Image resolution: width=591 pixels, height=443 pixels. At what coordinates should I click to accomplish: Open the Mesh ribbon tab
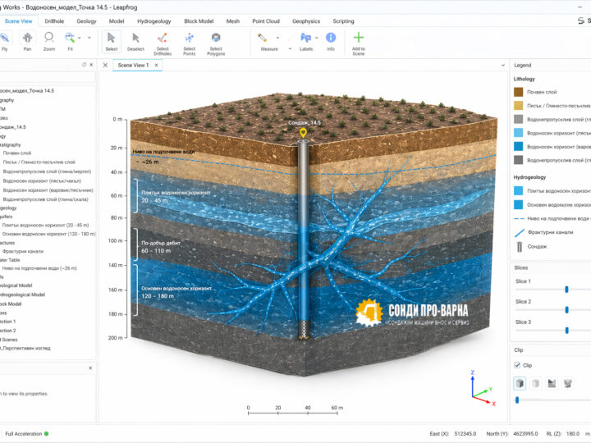[x=233, y=21]
